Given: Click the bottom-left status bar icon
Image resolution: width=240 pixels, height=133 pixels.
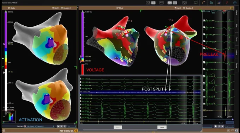Looking at the screenshot, I should [4, 131].
